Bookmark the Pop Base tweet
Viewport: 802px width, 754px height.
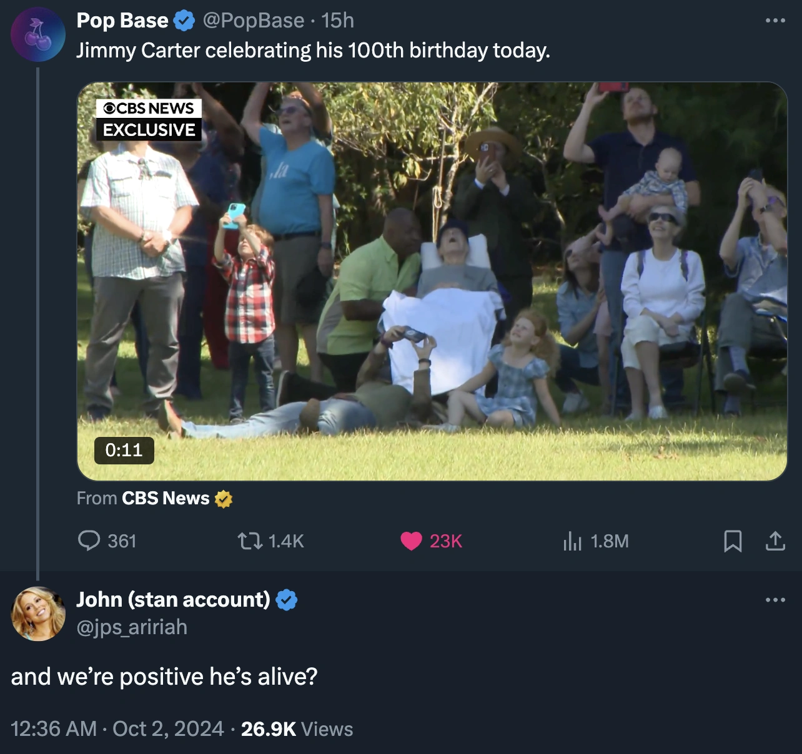click(733, 541)
